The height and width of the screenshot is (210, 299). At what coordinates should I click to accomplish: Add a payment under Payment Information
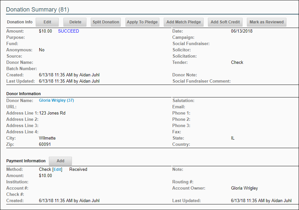[60, 161]
